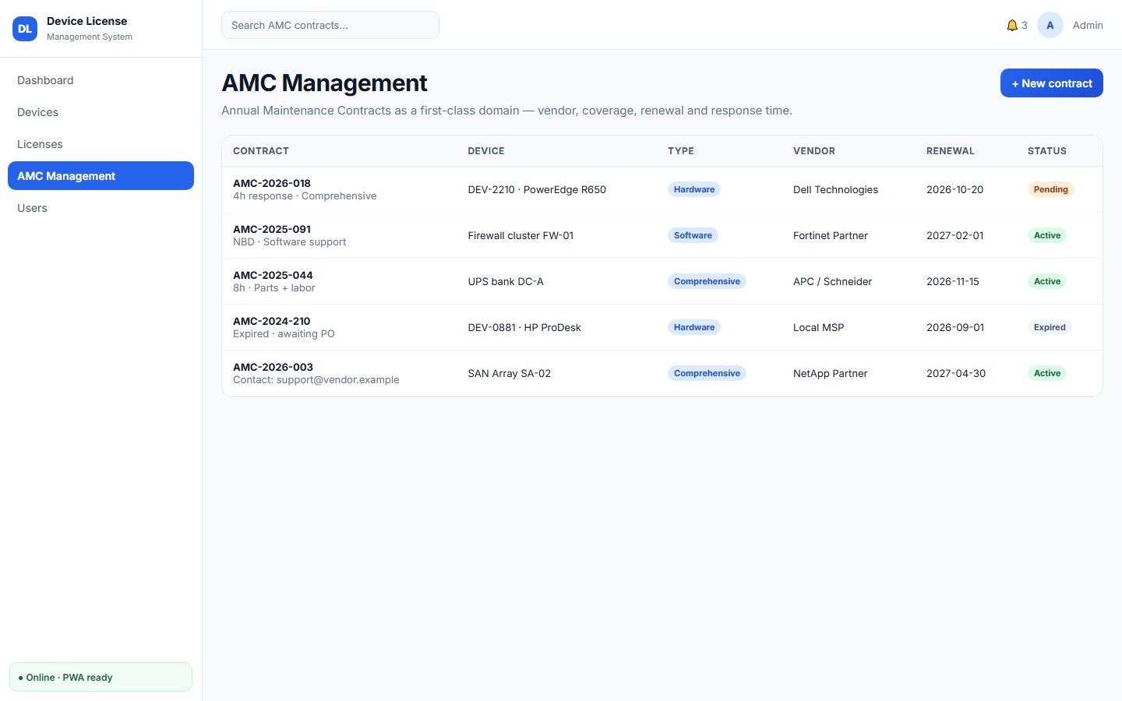Viewport: 1122px width, 701px height.
Task: Click the Admin avatar circle
Action: coord(1050,25)
